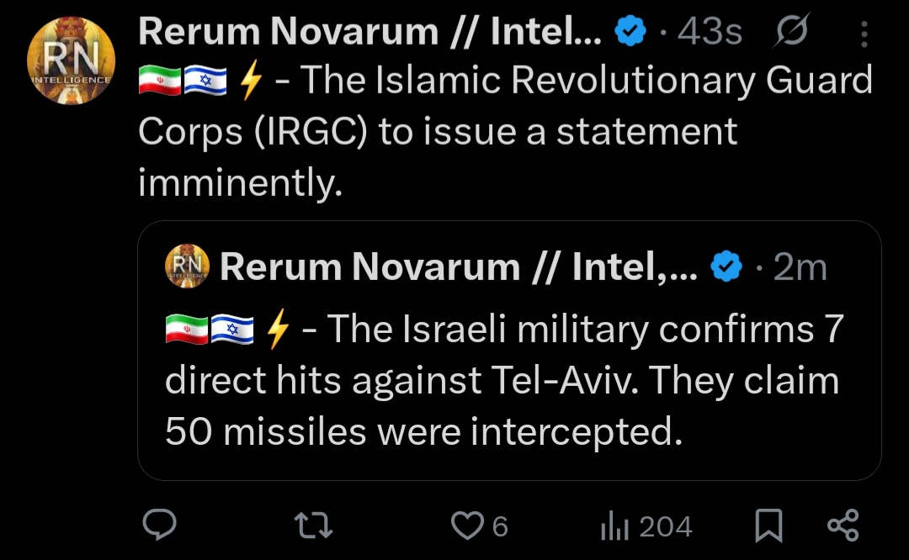The image size is (909, 560).
Task: Open the 2m timestamp of quoted post
Action: pyautogui.click(x=800, y=267)
